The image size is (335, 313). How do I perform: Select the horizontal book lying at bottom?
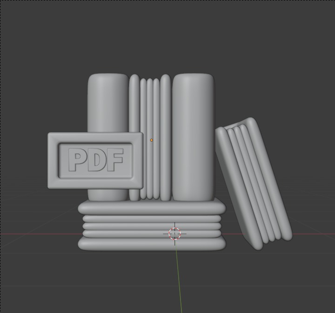coord(152,225)
